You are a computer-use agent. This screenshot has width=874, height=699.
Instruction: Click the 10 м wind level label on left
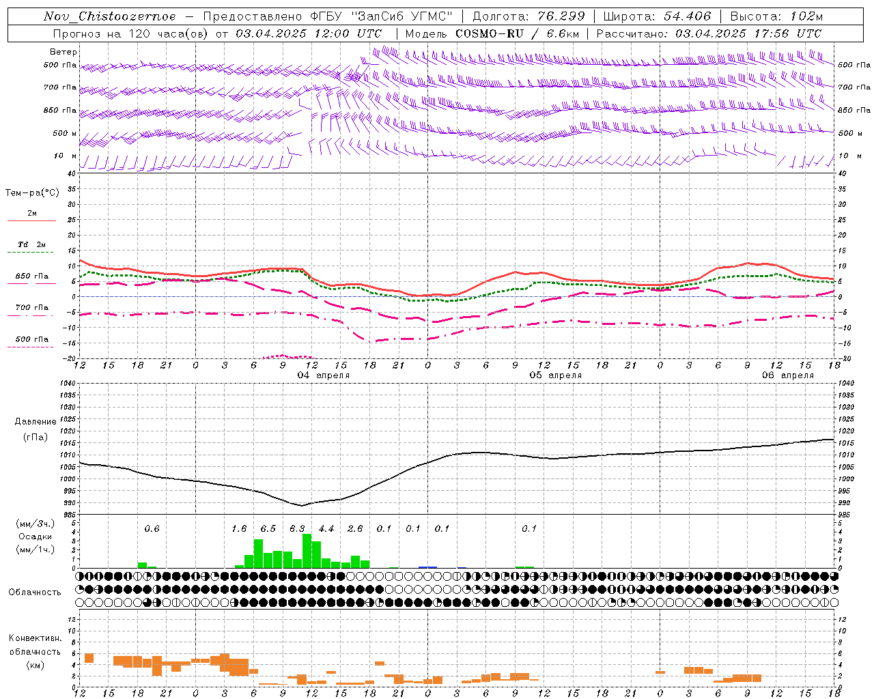click(65, 156)
